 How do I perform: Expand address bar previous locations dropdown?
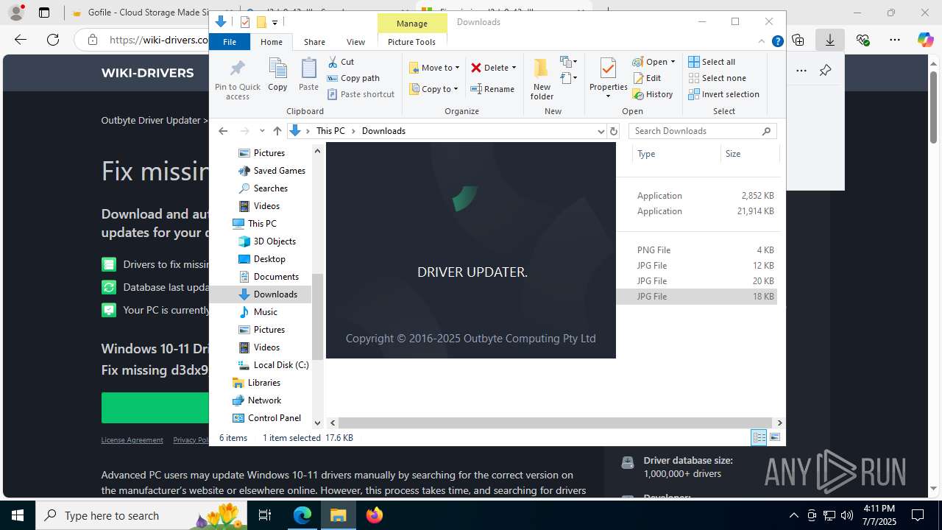pyautogui.click(x=601, y=131)
